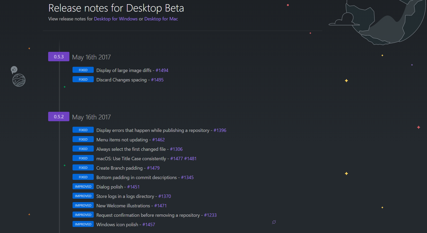The image size is (427, 233).
Task: Open issue #1233 link
Action: coord(210,215)
